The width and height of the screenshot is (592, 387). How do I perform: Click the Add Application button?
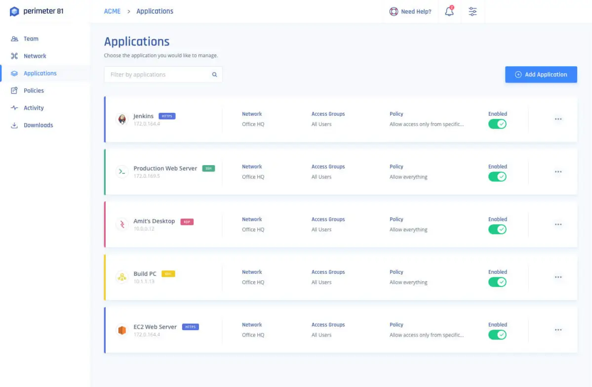tap(541, 75)
